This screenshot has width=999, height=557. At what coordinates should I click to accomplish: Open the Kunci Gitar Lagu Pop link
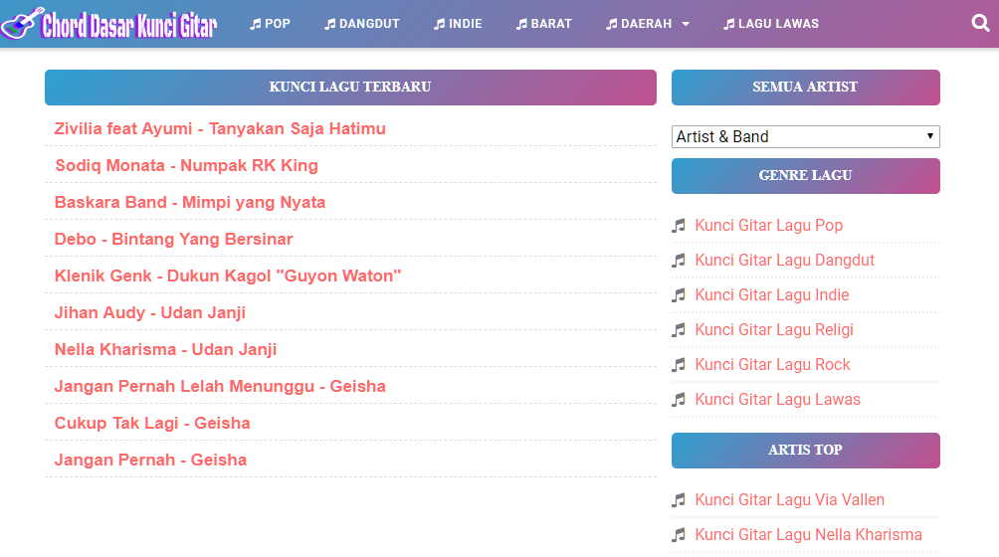coord(769,226)
